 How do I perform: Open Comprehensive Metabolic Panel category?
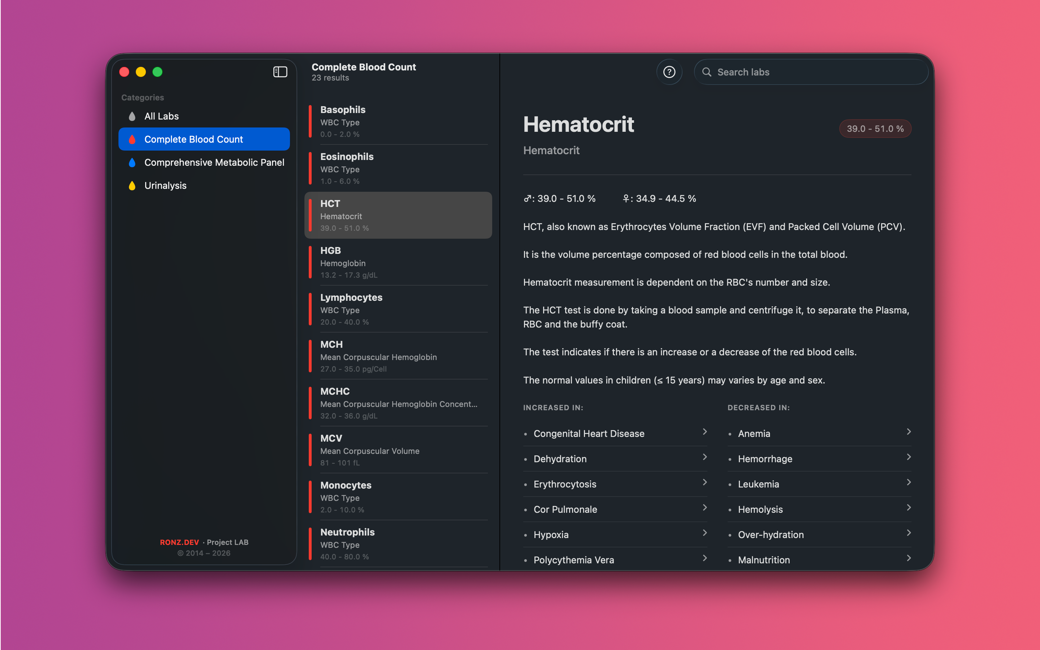[x=204, y=162]
